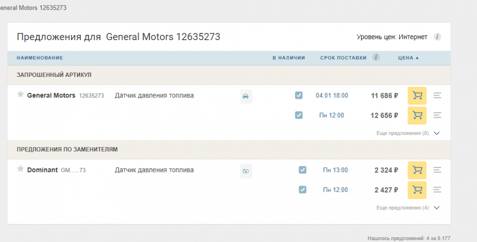The width and height of the screenshot is (477, 242).
Task: Open car applicability icon for General Motors
Action: pos(246,96)
